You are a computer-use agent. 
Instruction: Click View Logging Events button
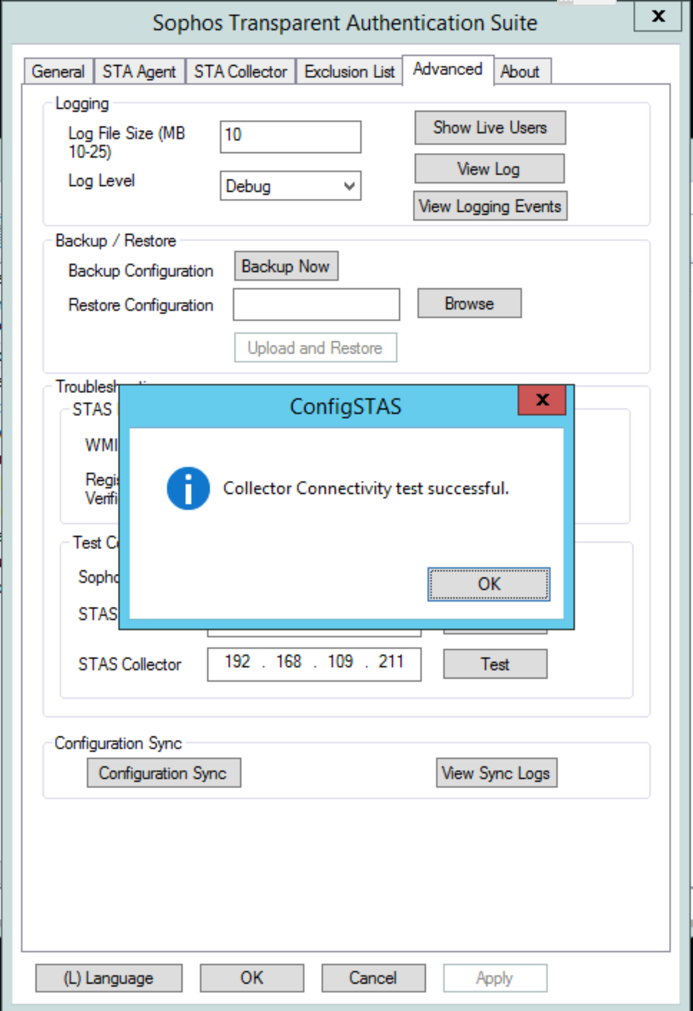tap(490, 206)
